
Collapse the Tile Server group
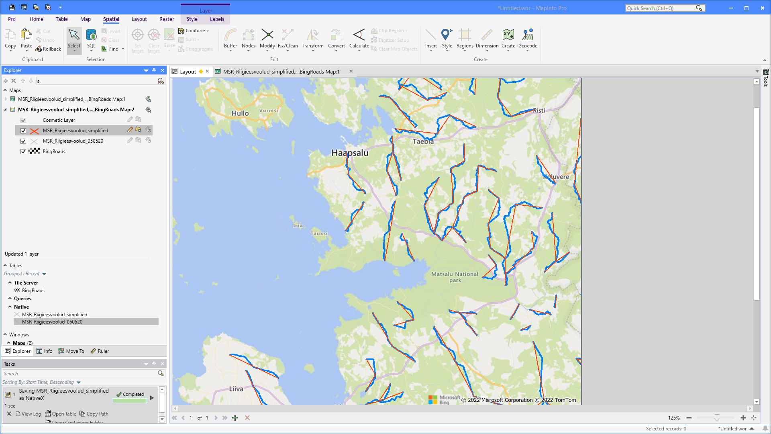(10, 283)
